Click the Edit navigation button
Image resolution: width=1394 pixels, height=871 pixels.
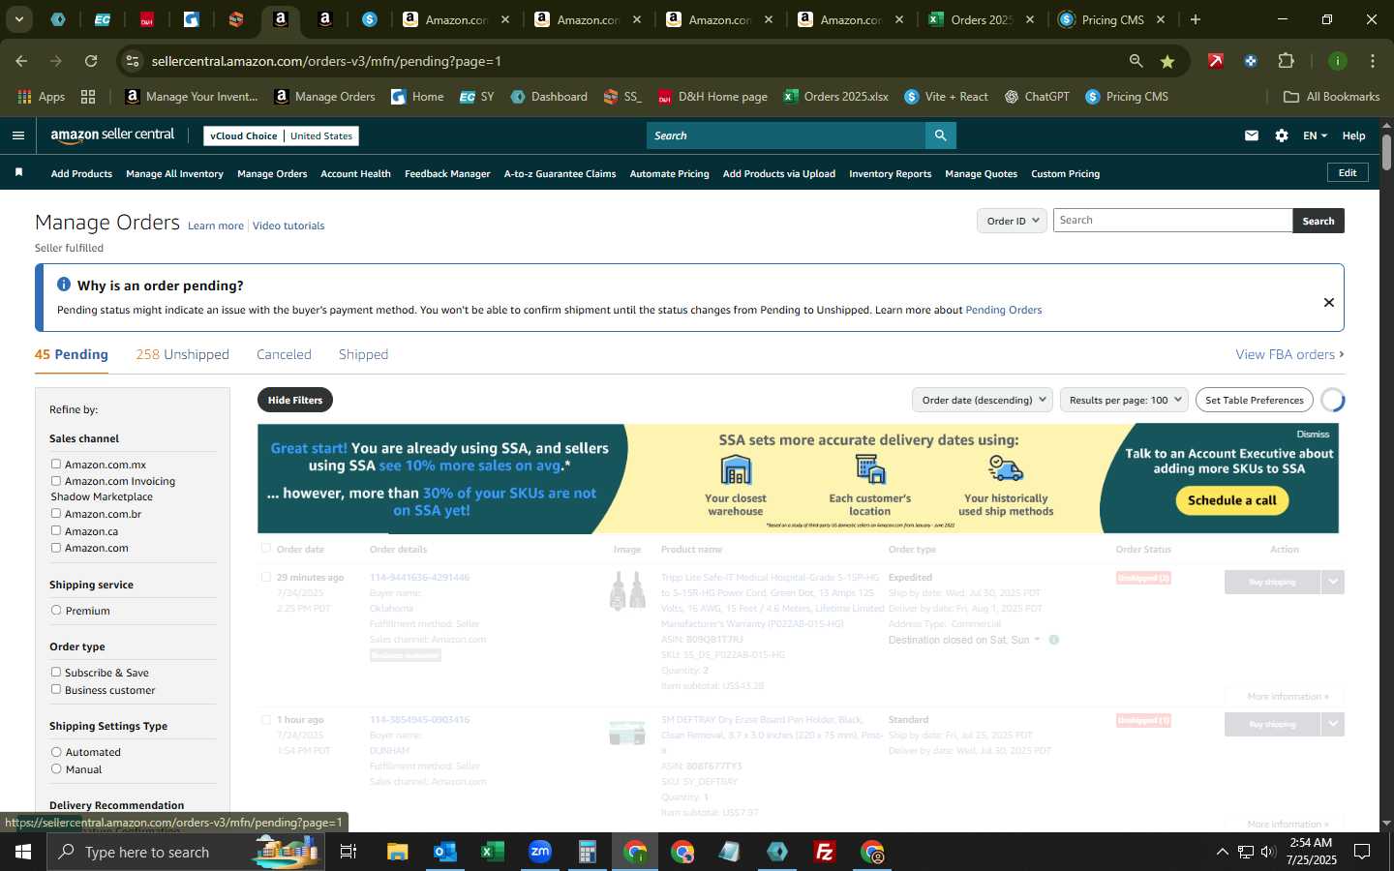pos(1348,172)
